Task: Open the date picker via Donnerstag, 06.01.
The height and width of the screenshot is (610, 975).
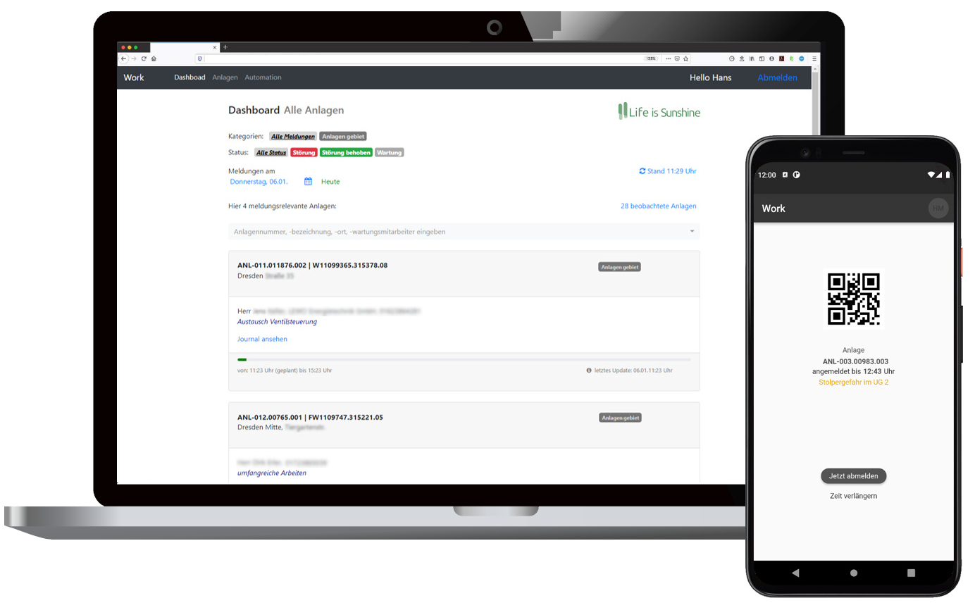Action: pyautogui.click(x=259, y=182)
